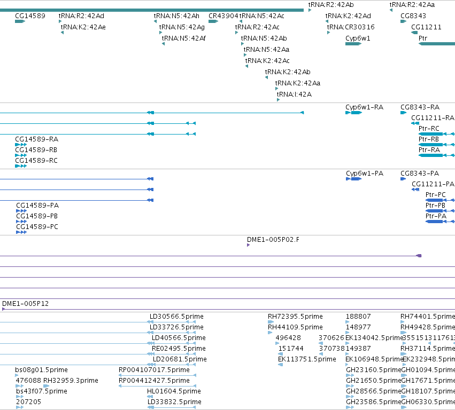Click the EK113751.5prime EST label
Viewport: 455px width, 410px height.
(307, 360)
